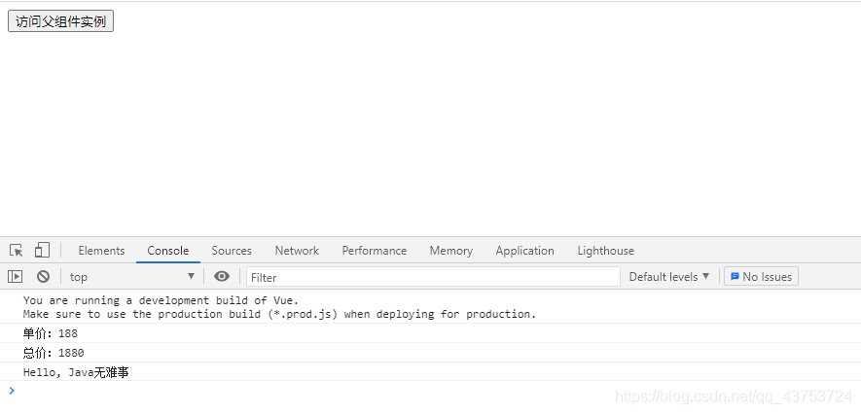Open the Lighthouse tab
The image size is (861, 414).
pos(606,251)
